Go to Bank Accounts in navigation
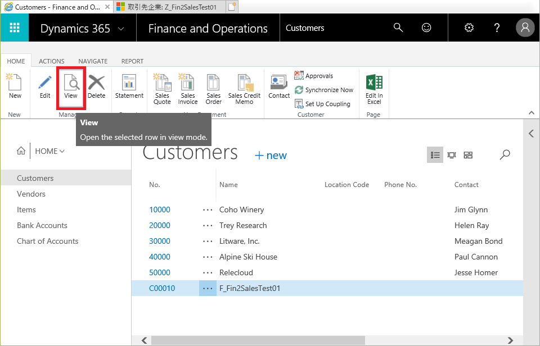 click(42, 225)
